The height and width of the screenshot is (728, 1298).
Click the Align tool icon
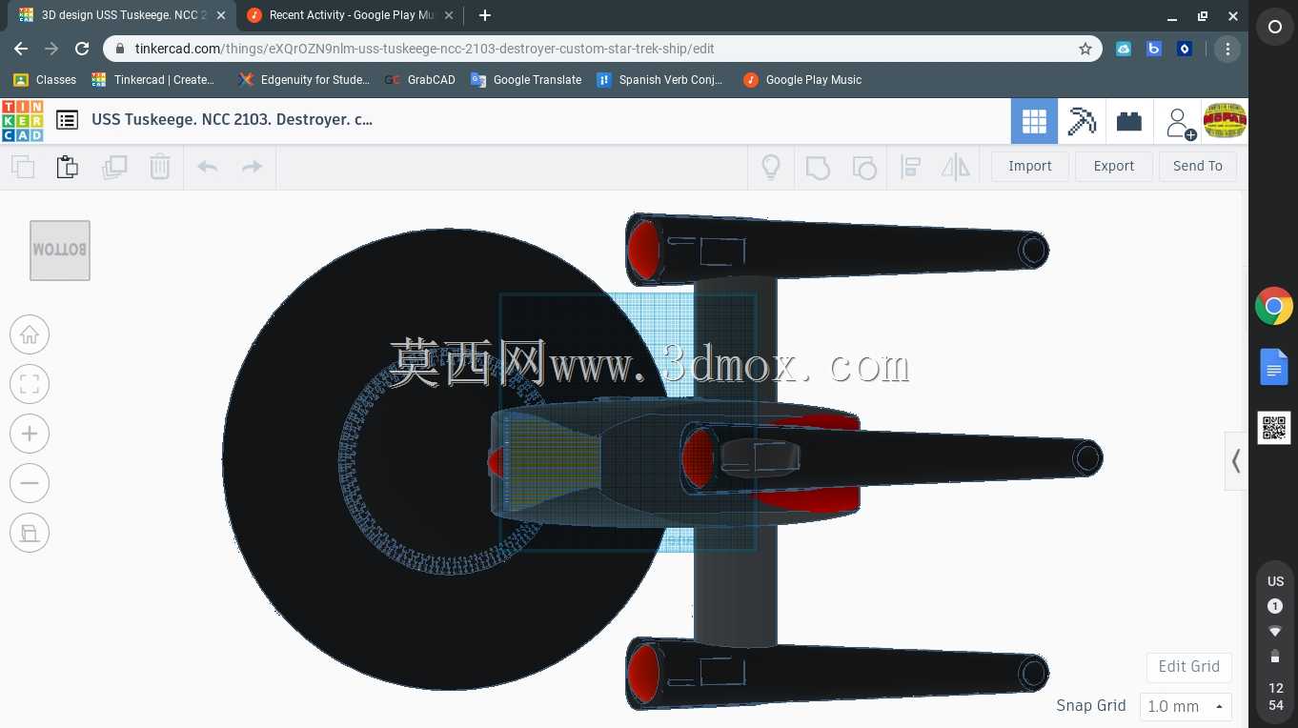[910, 167]
